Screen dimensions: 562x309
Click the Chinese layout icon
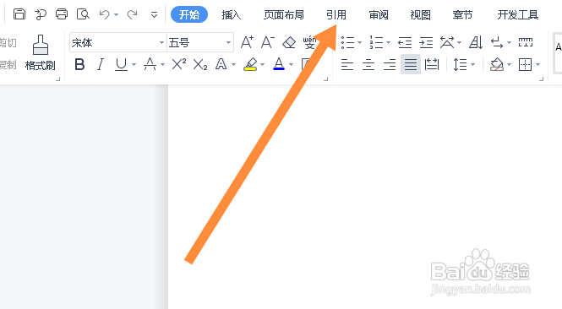[x=447, y=42]
